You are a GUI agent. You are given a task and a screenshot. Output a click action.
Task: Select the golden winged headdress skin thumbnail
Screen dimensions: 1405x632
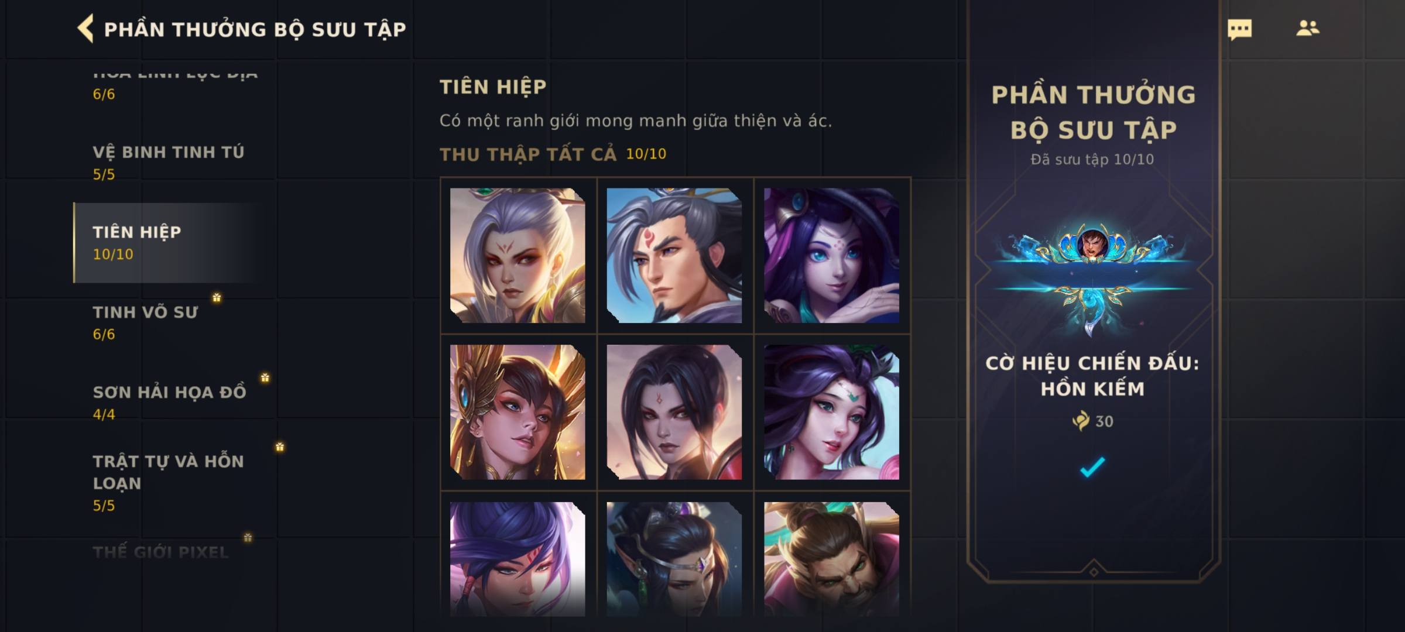point(518,412)
